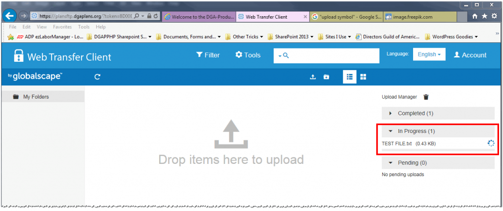Clear uploads with the trash icon

click(426, 97)
